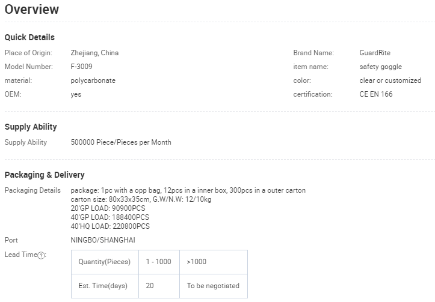435x302 pixels.
Task: Select the Quick Details section title
Action: click(x=29, y=37)
